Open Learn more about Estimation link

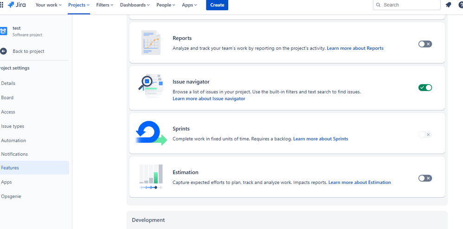(360, 182)
